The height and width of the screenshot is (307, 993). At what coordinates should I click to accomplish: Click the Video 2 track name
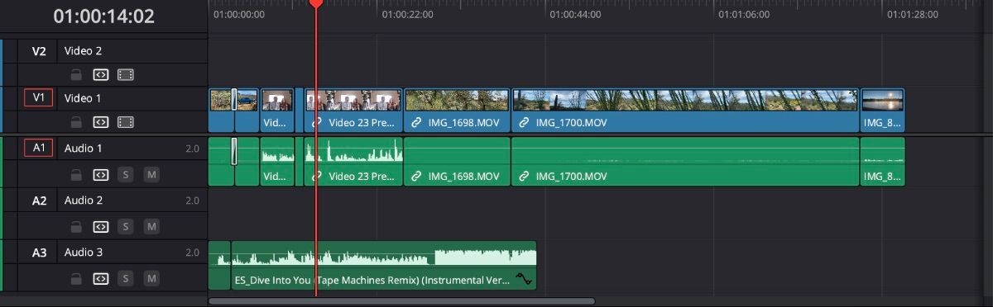click(83, 51)
